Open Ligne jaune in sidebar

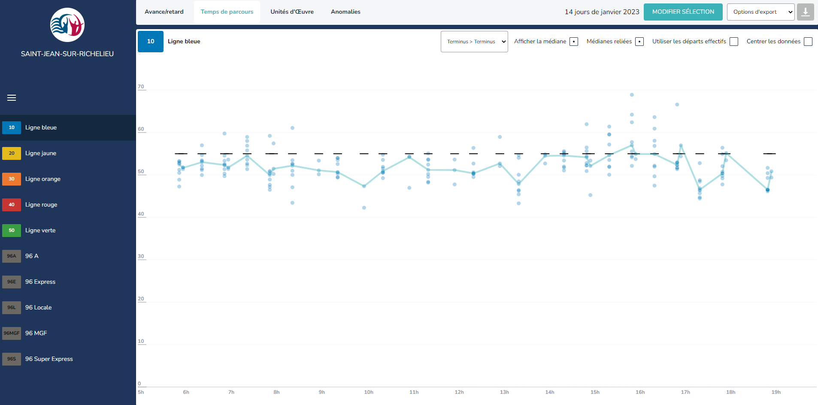click(68, 153)
